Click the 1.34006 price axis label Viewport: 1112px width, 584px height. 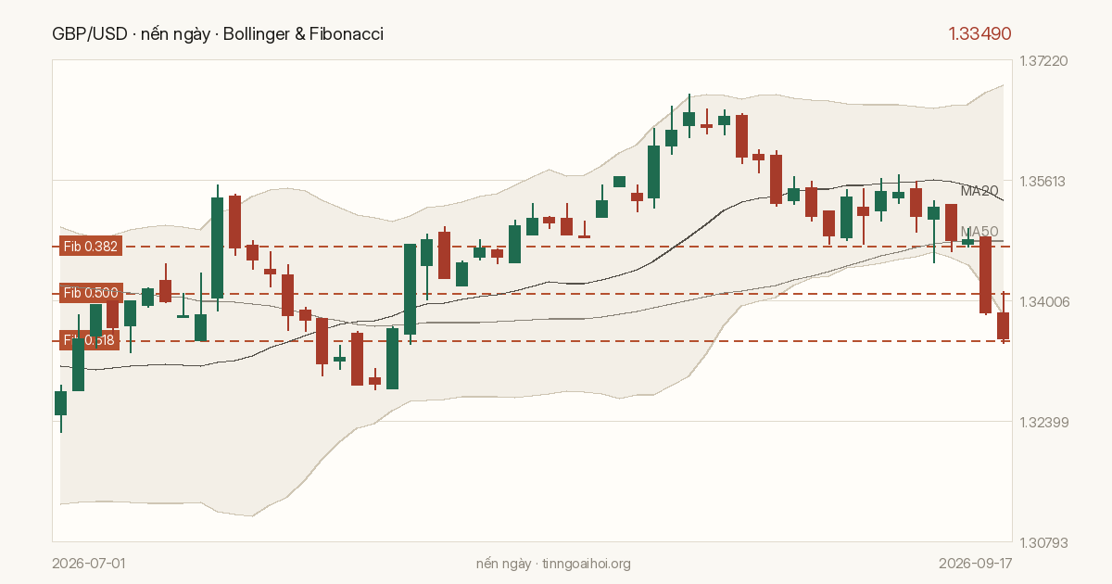[1044, 301]
